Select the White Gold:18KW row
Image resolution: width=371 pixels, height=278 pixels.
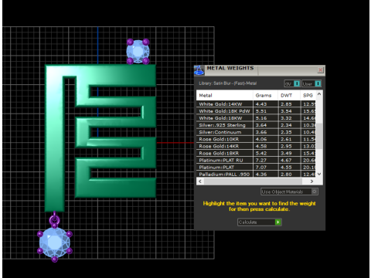256,118
